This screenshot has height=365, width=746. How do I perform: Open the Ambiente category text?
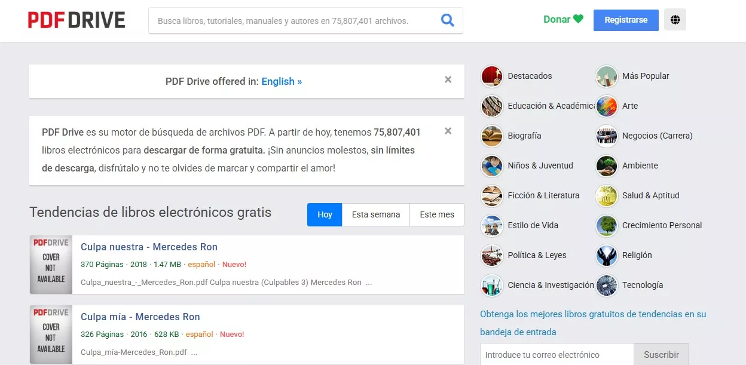click(640, 165)
